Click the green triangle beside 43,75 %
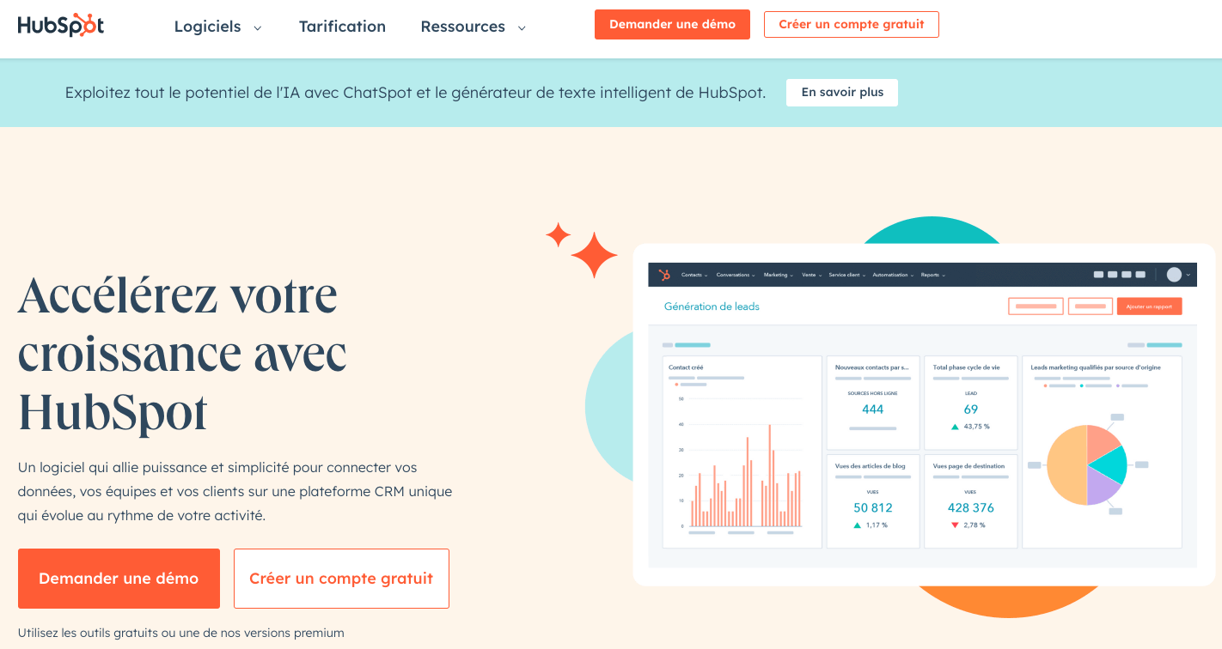The width and height of the screenshot is (1222, 649). [x=955, y=427]
